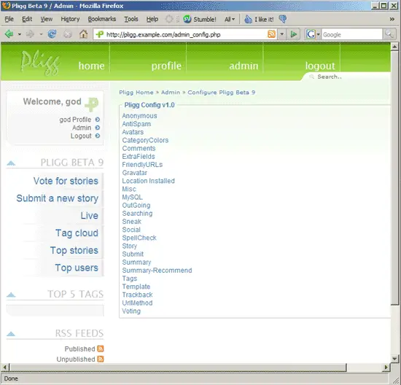This screenshot has width=401, height=385.
Task: Click the Google search engine icon
Action: pos(311,34)
